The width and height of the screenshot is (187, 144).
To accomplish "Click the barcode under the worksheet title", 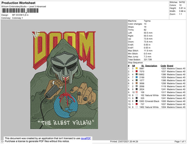I will click(20, 11).
